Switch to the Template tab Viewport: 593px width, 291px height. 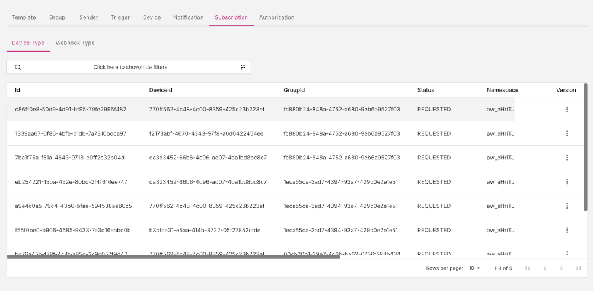point(24,17)
